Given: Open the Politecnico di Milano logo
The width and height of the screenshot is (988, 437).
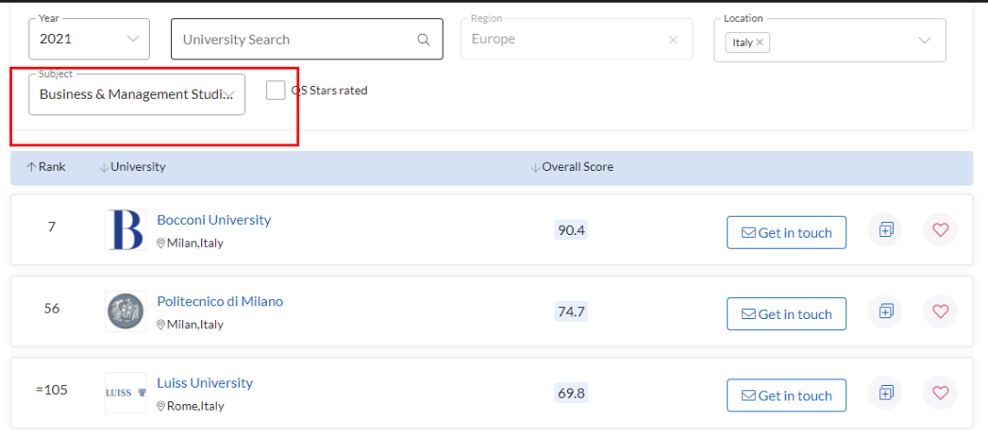Looking at the screenshot, I should 125,311.
